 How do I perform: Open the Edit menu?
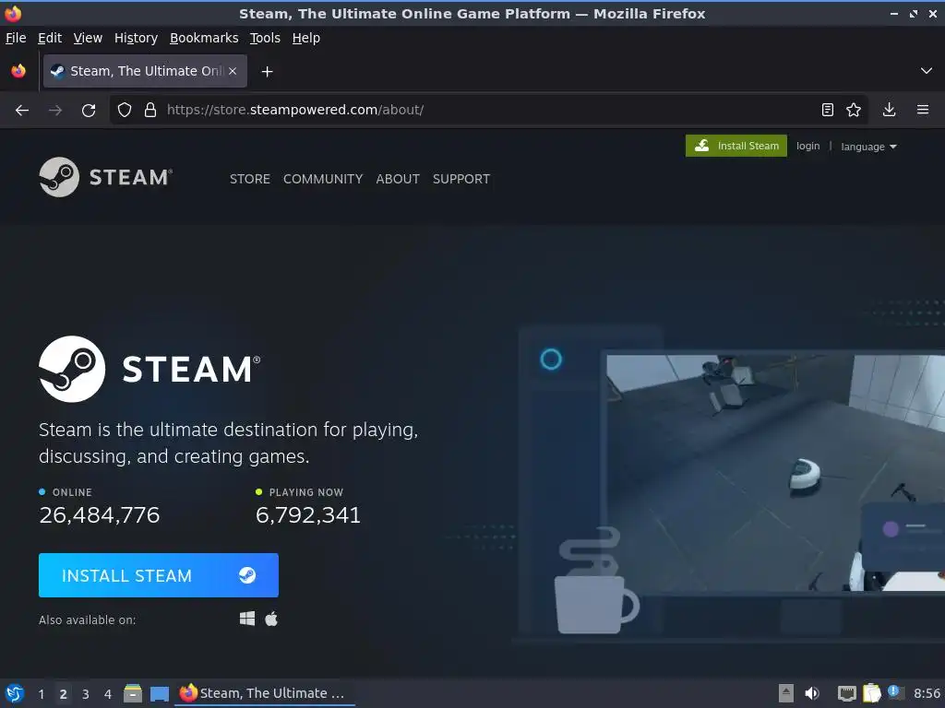[x=50, y=38]
